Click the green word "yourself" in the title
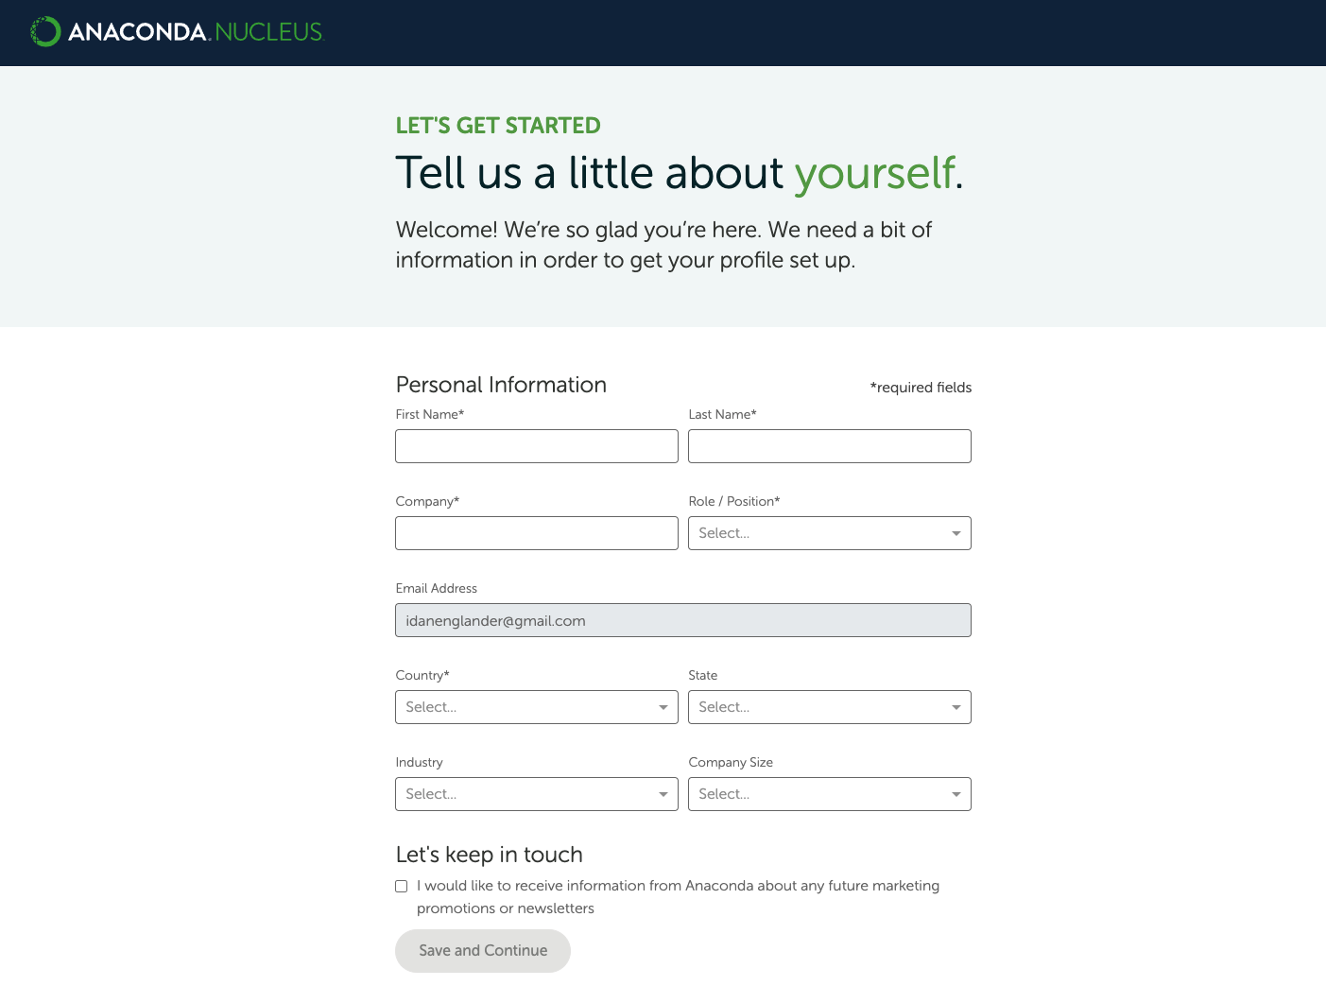The image size is (1326, 1003). pyautogui.click(x=874, y=173)
